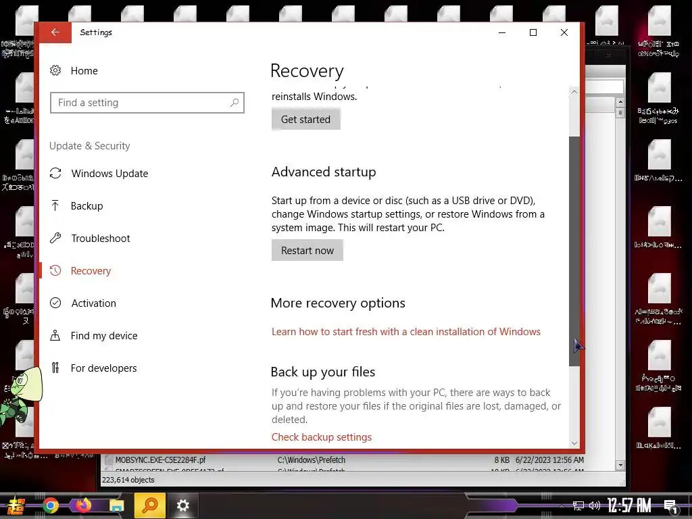Screen dimensions: 692x519
Task: Click the 12:57 AM taskbar clock
Action: pos(629,505)
